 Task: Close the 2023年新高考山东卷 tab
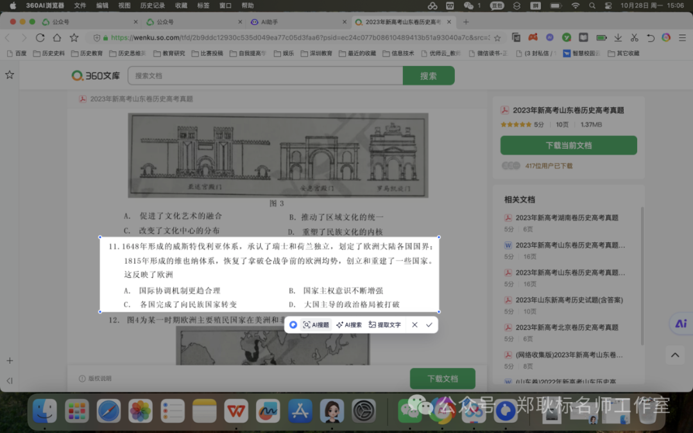[449, 22]
